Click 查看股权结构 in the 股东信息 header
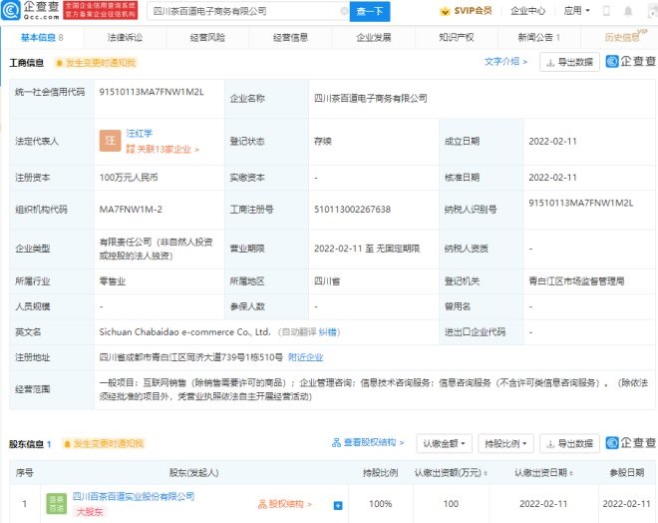The image size is (658, 523). pyautogui.click(x=361, y=442)
